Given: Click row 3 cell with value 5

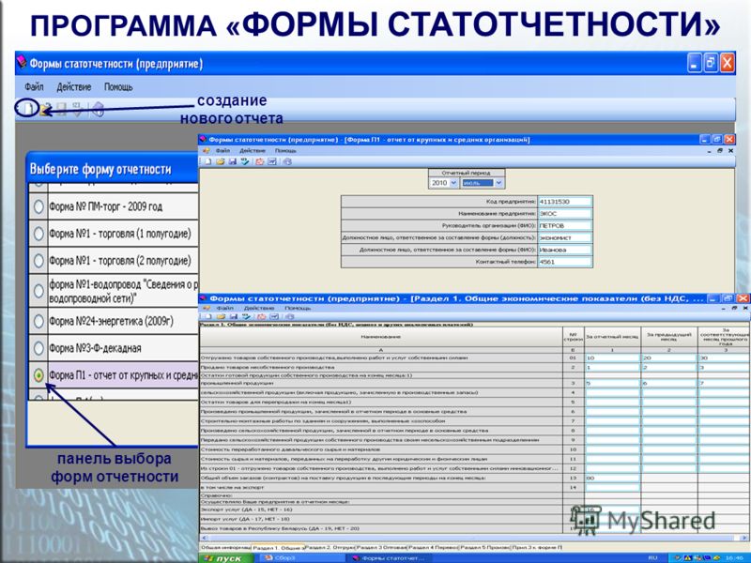Looking at the screenshot, I should [x=613, y=383].
